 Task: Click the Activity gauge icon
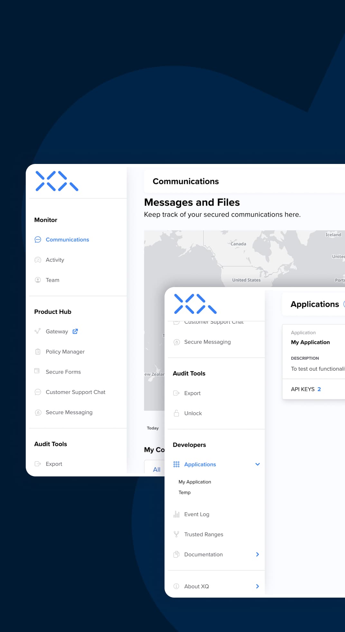[x=38, y=260]
